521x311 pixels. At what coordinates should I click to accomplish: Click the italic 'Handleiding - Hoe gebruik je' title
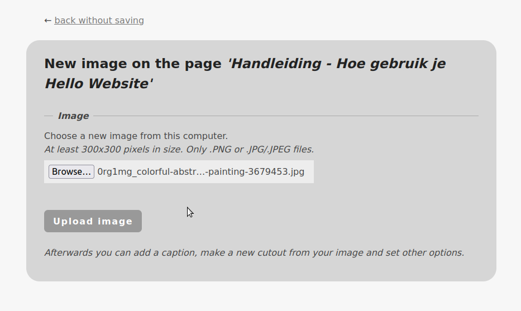coord(336,64)
